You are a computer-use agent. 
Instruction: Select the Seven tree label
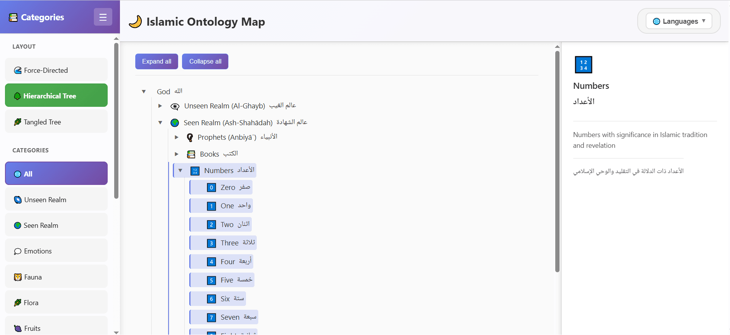pos(230,317)
